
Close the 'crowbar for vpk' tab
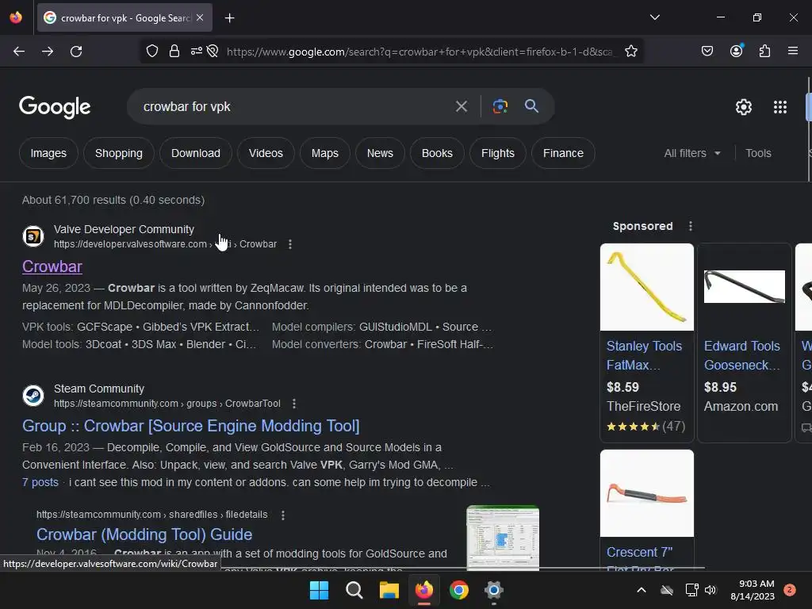tap(200, 17)
